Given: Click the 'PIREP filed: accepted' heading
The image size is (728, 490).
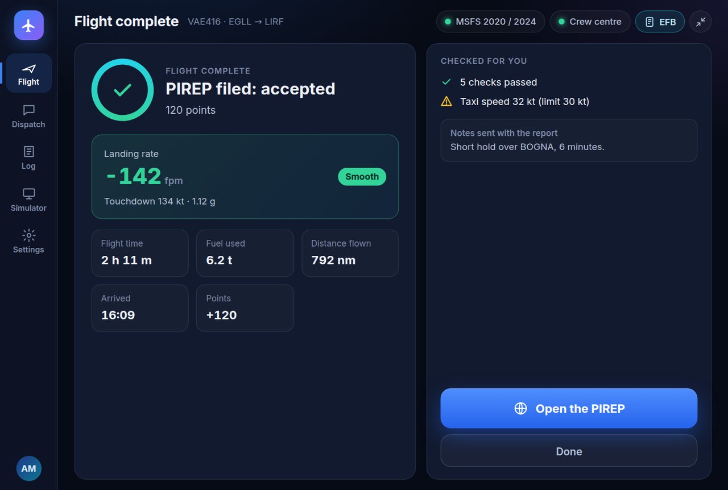Looking at the screenshot, I should (250, 89).
